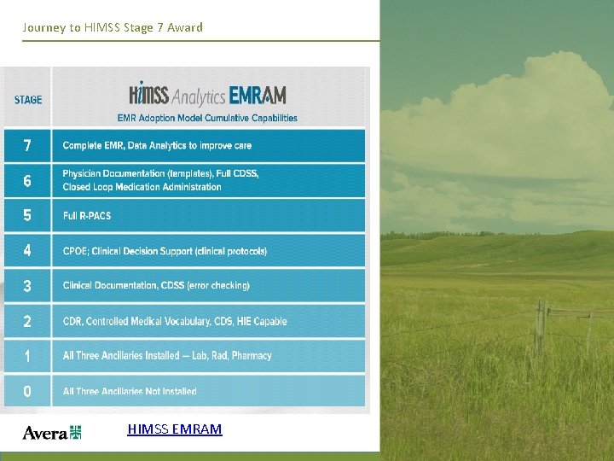Image resolution: width=614 pixels, height=461 pixels.
Task: Select 'Closed Loop Medication Administration' line
Action: 142,187
